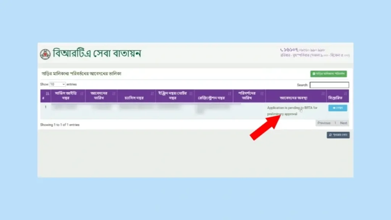Click the BRTA logo in header
Screen dimensions: 391x220
pyautogui.click(x=45, y=54)
